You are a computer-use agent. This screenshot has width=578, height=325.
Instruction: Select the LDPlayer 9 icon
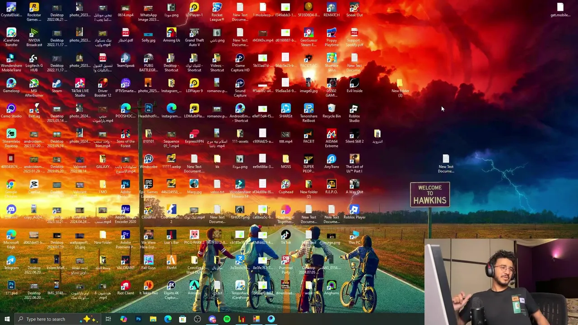pos(194,85)
